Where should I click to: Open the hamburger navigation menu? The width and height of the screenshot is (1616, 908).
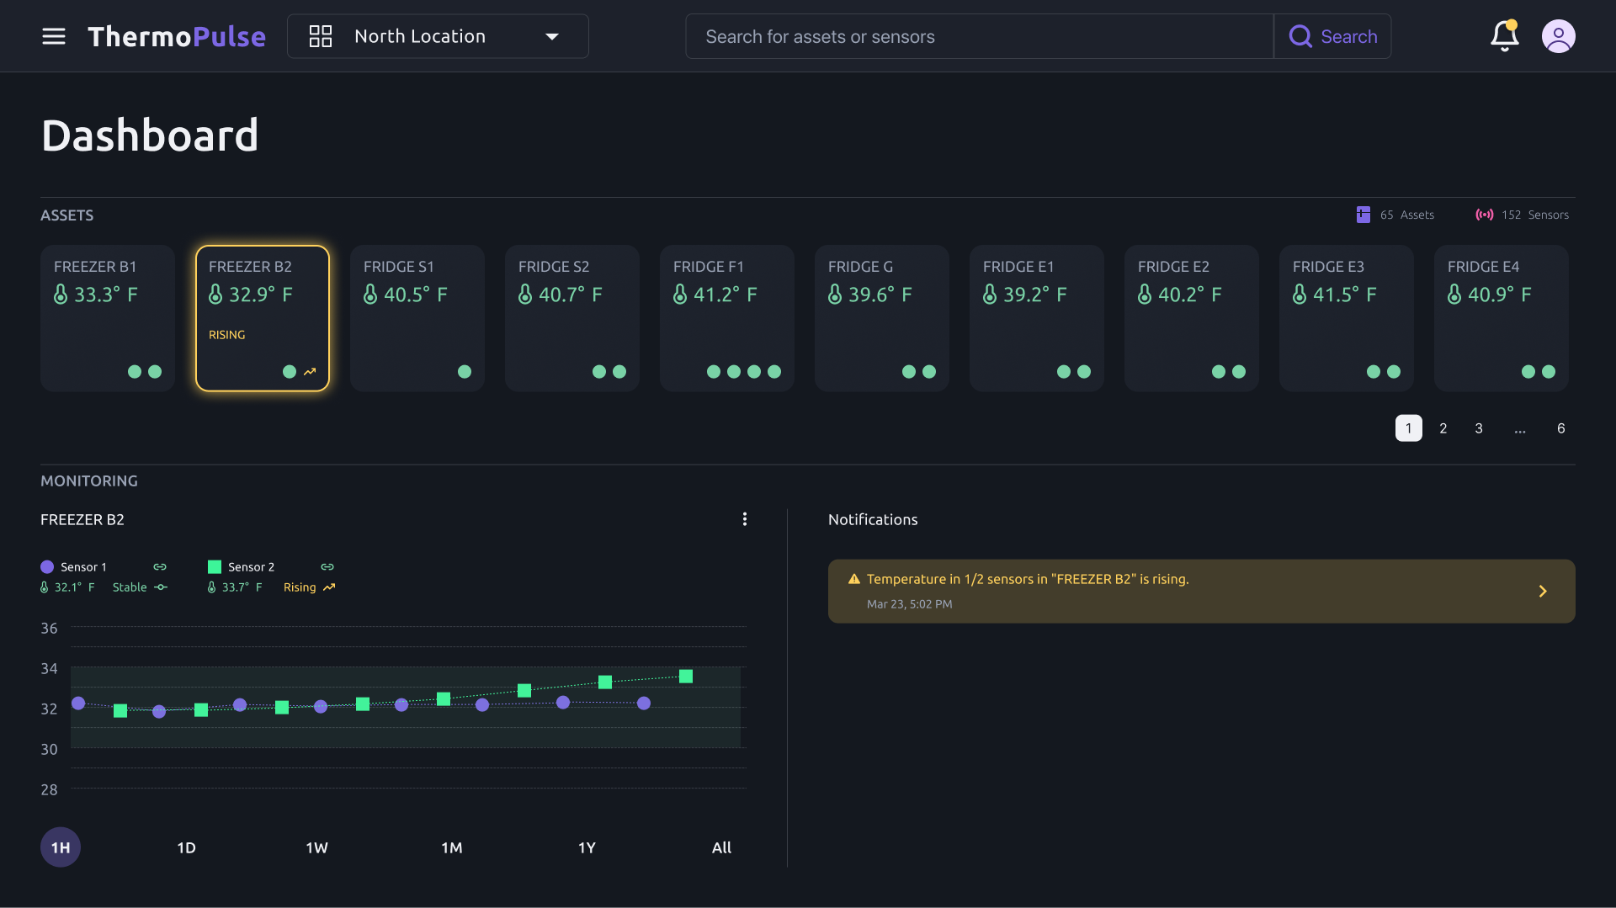[53, 36]
